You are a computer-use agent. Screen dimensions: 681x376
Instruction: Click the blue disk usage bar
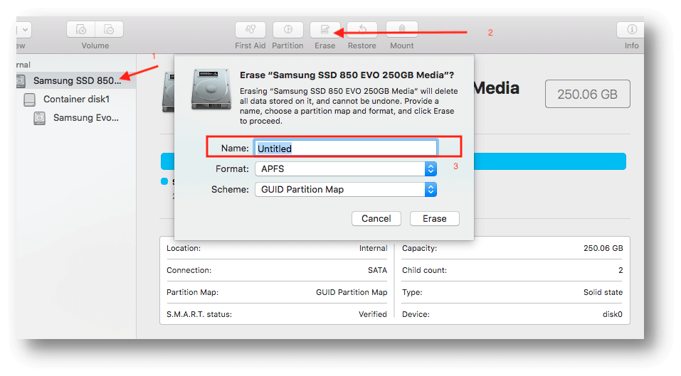coord(550,161)
